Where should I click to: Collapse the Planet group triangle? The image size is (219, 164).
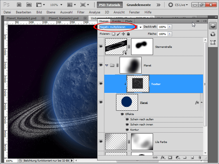point(107,65)
